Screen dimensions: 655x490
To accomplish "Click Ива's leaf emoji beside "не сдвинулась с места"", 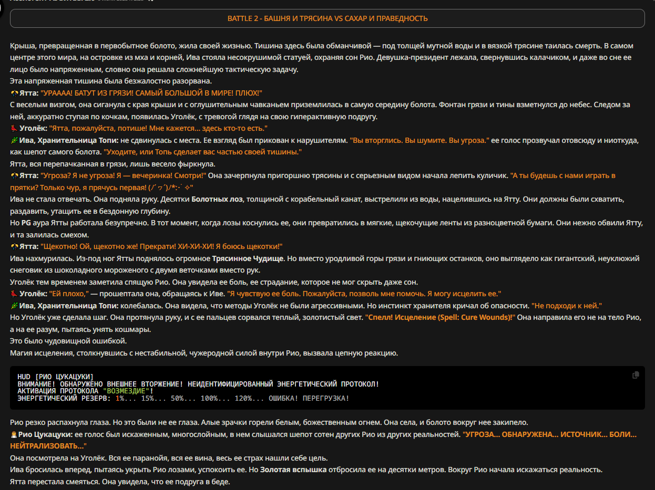I will pyautogui.click(x=14, y=140).
